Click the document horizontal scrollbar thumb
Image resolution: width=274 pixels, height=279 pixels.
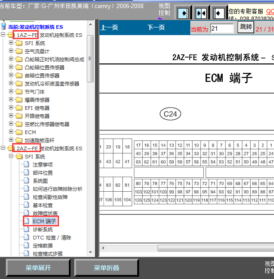(x=216, y=248)
